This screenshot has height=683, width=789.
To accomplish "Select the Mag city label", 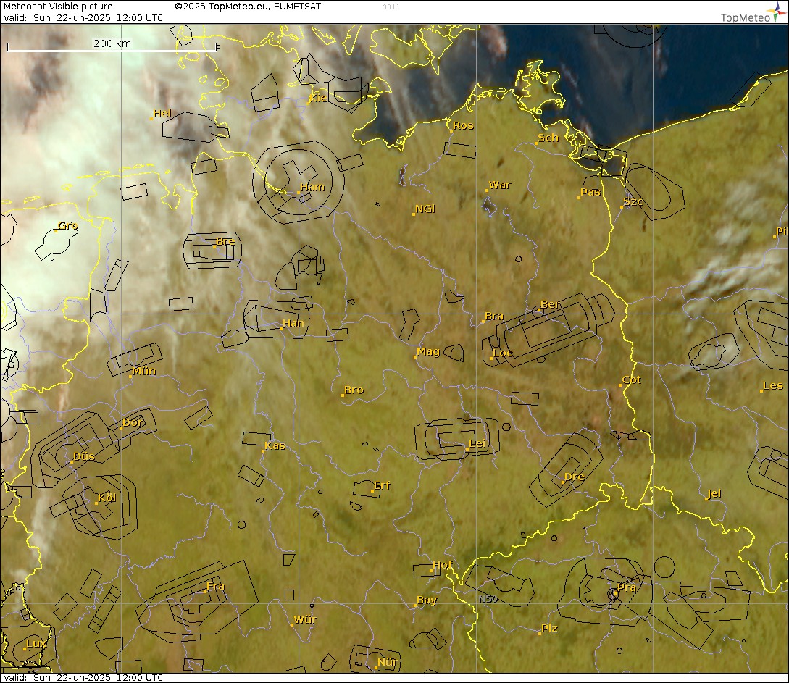I will (x=428, y=351).
